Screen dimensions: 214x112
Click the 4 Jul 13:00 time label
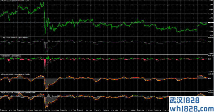[89, 110]
